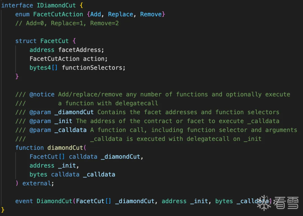
Task: Click the address _init parameter line
Action: (54, 166)
